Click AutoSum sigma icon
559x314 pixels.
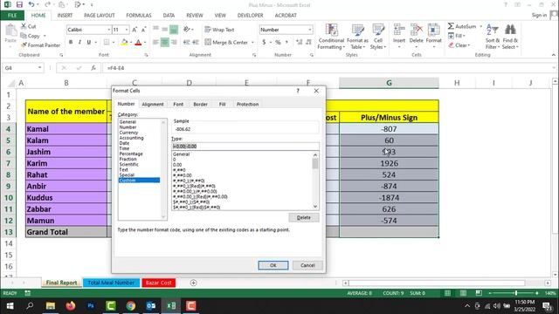[x=451, y=26]
